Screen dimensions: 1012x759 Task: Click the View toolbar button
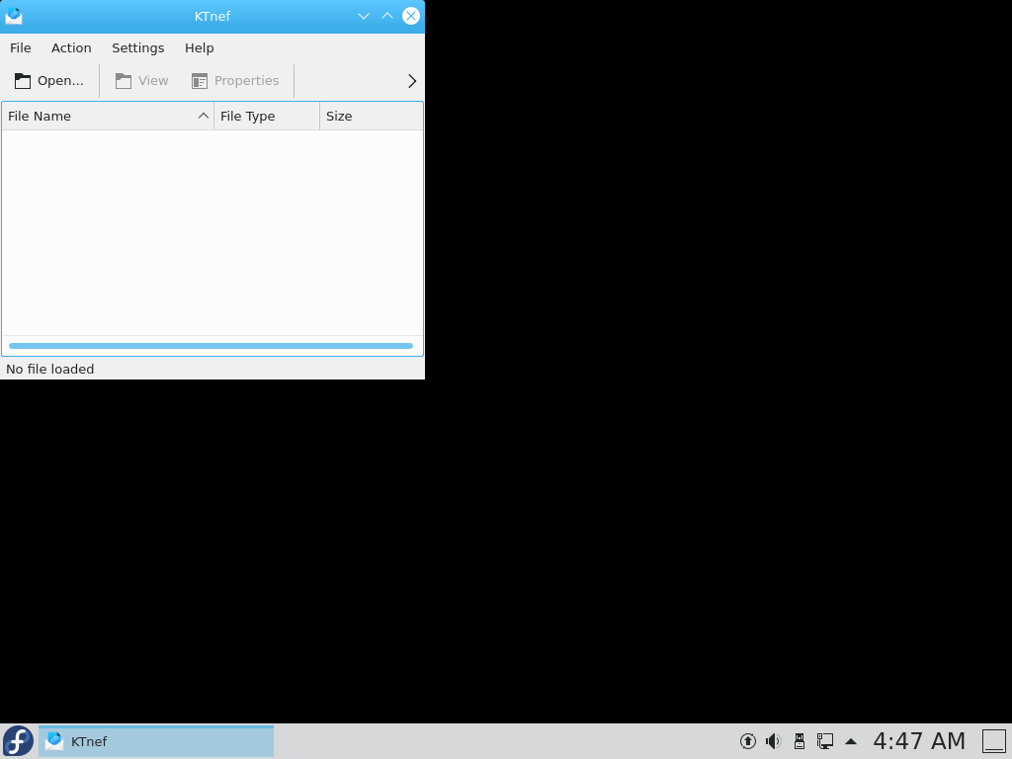click(142, 81)
